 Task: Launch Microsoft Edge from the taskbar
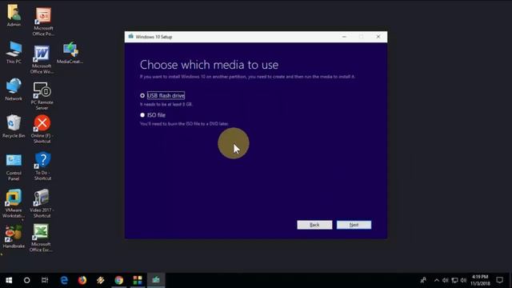[64, 280]
